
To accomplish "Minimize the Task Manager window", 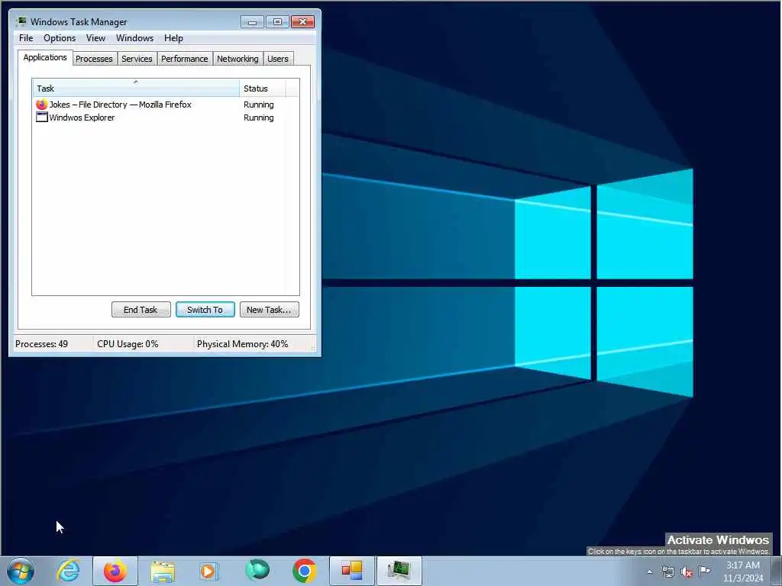I will pyautogui.click(x=252, y=21).
